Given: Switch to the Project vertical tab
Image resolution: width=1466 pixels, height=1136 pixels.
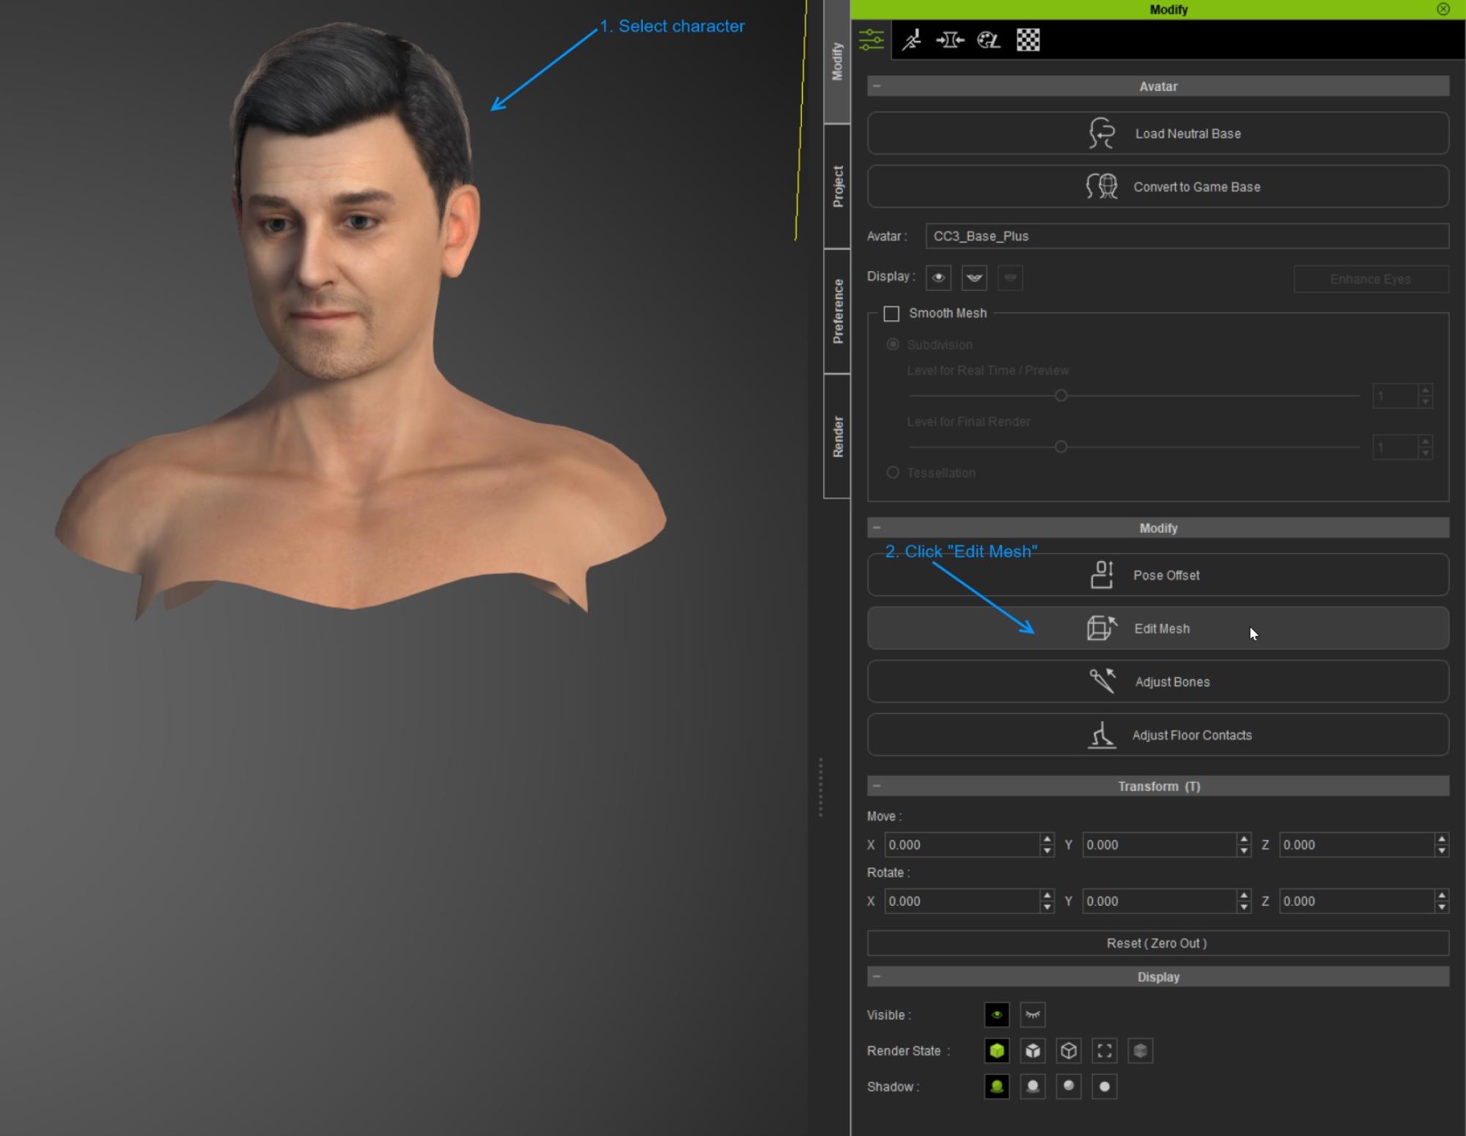Looking at the screenshot, I should click(x=837, y=186).
